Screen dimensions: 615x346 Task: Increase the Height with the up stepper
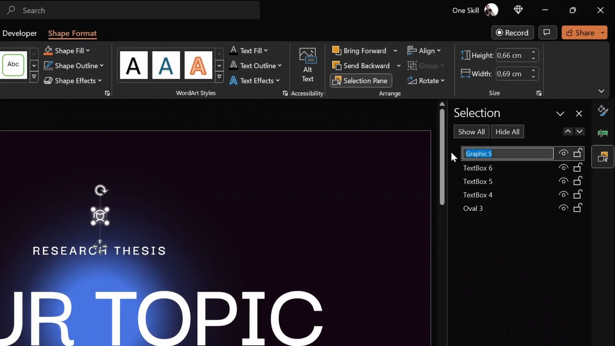click(533, 52)
